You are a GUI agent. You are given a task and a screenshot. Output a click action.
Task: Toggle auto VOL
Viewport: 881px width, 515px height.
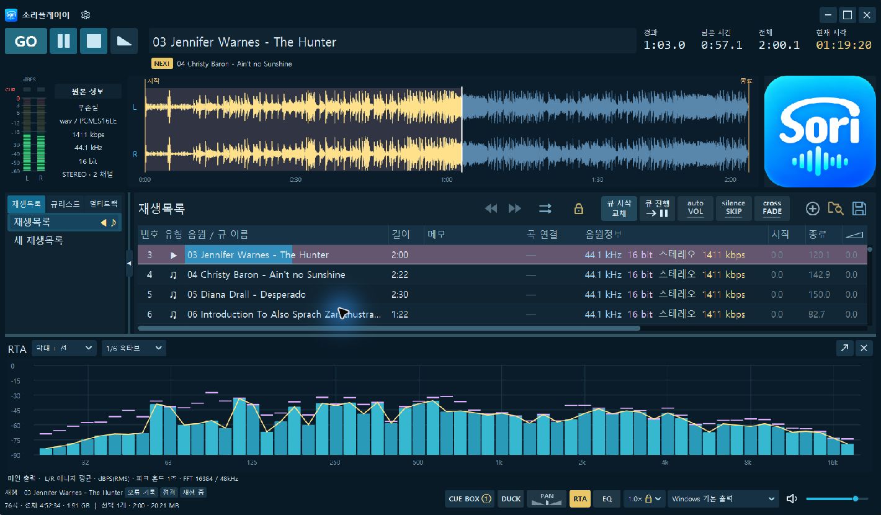(x=695, y=208)
